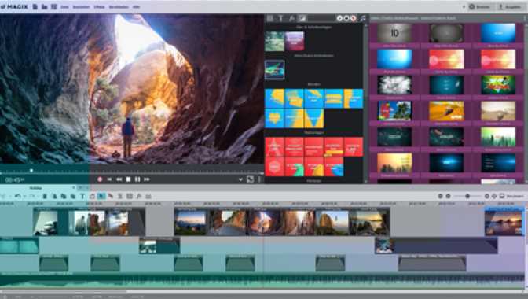Select the orange desert template thumbnail
This screenshot has height=299, width=528.
tap(446, 111)
